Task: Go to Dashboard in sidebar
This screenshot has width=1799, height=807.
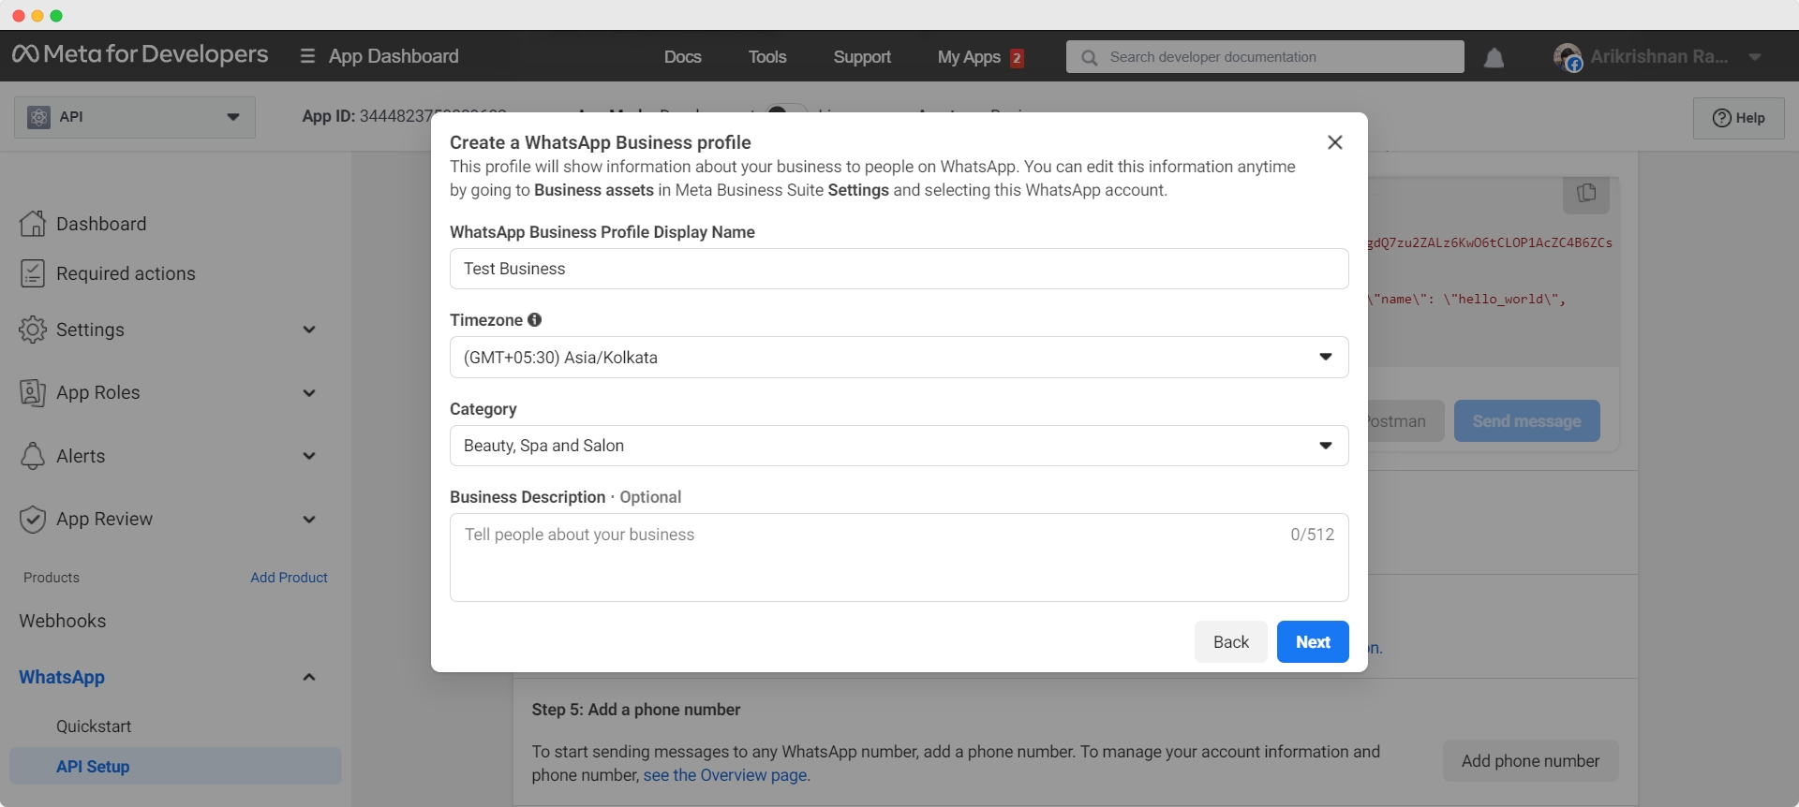Action: (x=101, y=224)
